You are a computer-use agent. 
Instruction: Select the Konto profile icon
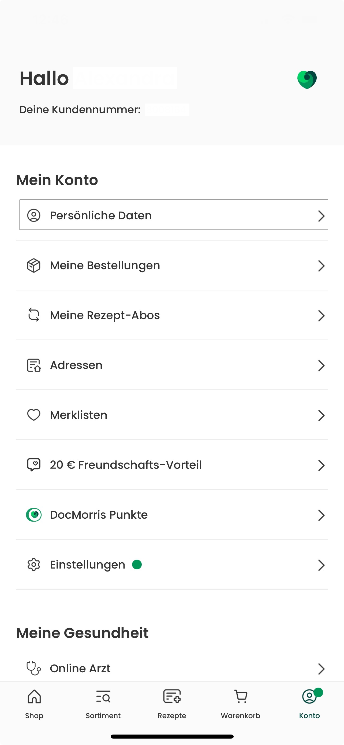tap(309, 696)
